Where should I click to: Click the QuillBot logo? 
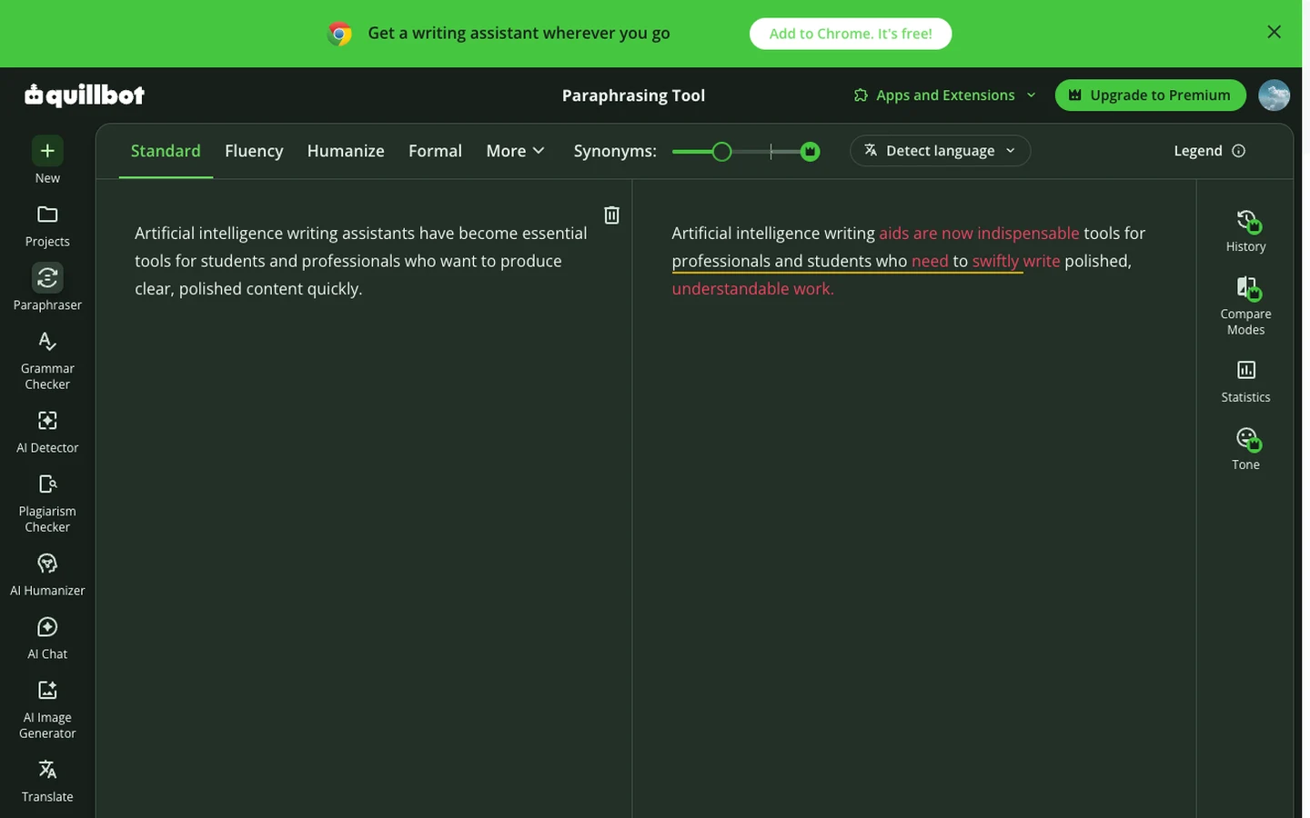pyautogui.click(x=85, y=95)
